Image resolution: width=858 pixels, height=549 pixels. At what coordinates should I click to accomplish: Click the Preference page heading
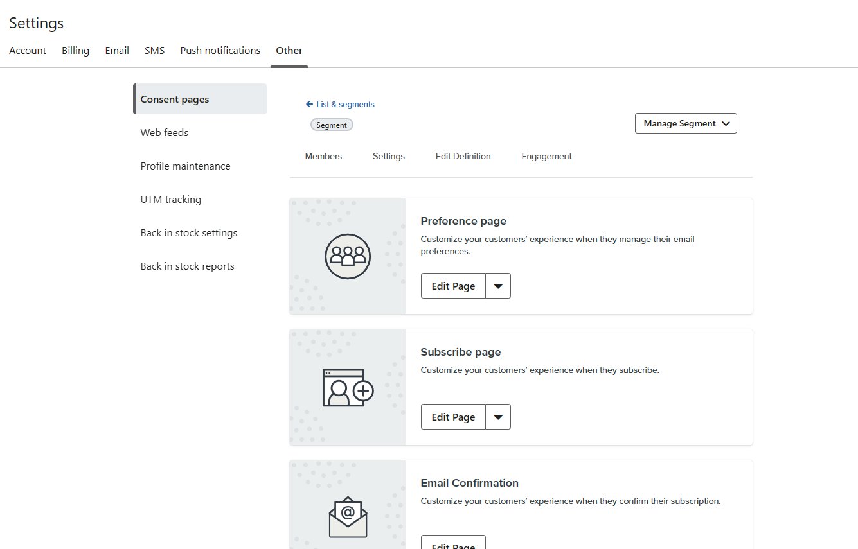tap(463, 221)
